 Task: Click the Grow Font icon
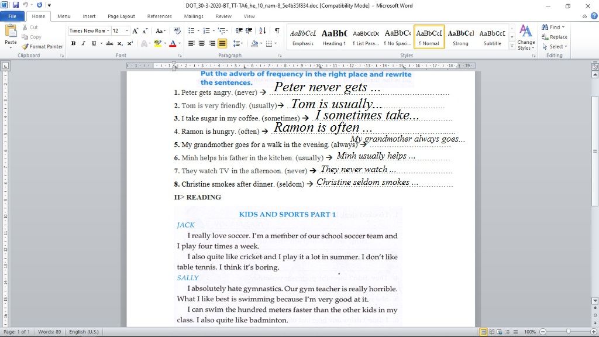coord(135,31)
